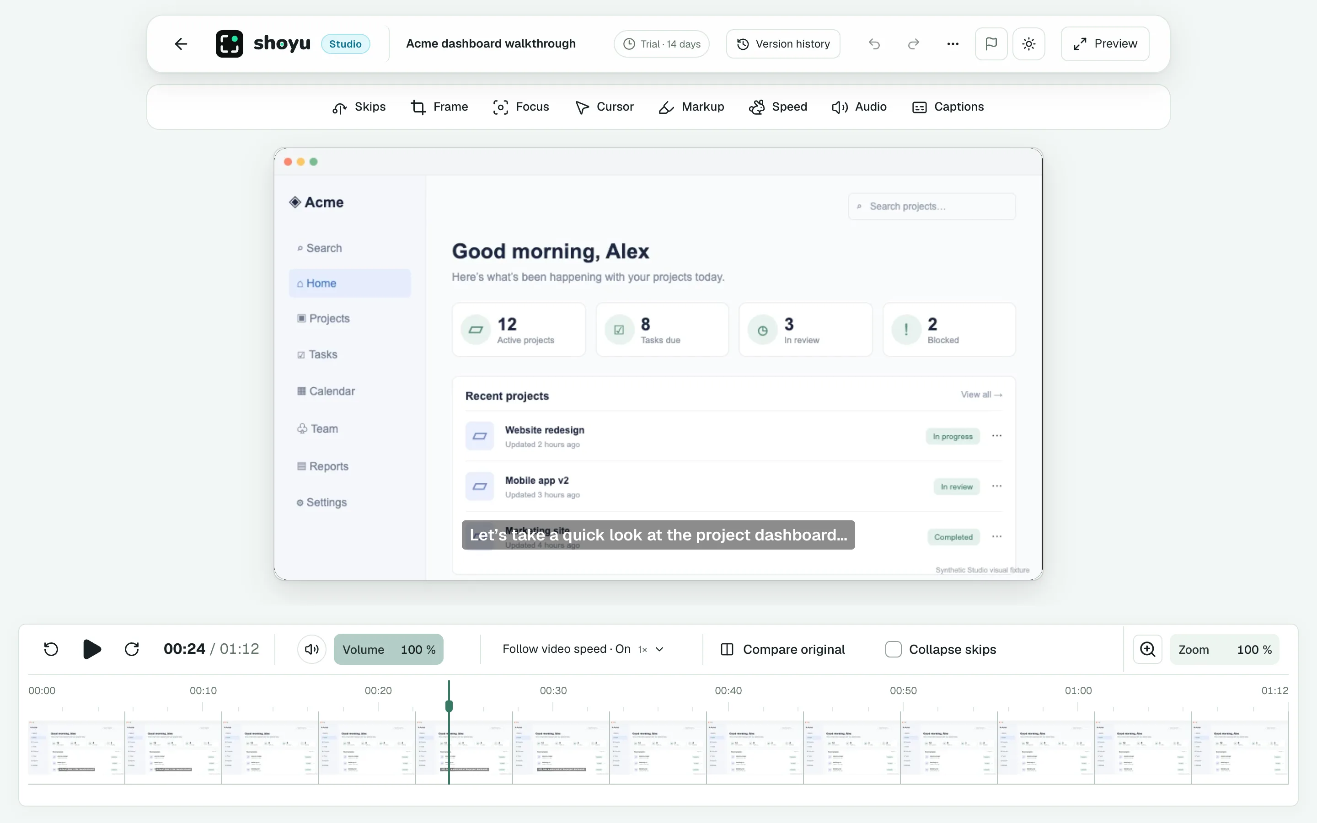Open the Captions tool
The height and width of the screenshot is (823, 1317).
(948, 107)
